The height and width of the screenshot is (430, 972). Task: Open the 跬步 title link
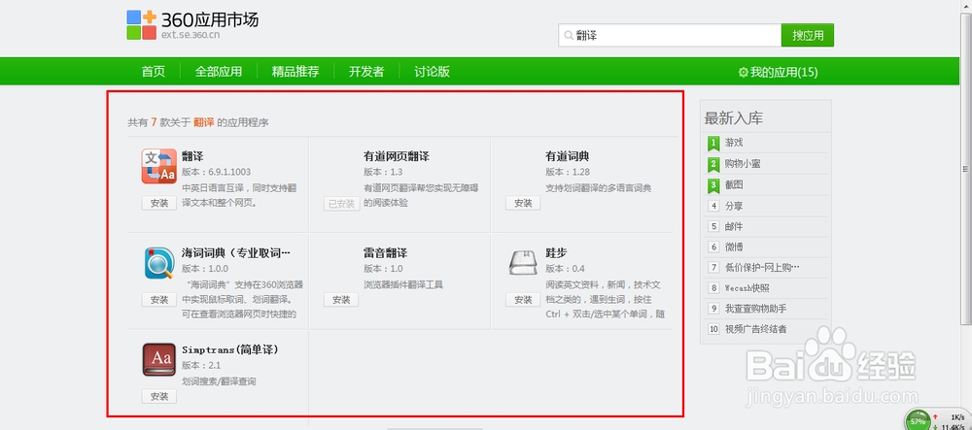point(557,253)
